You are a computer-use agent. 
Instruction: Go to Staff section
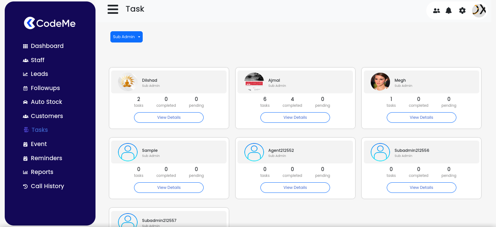point(38,60)
